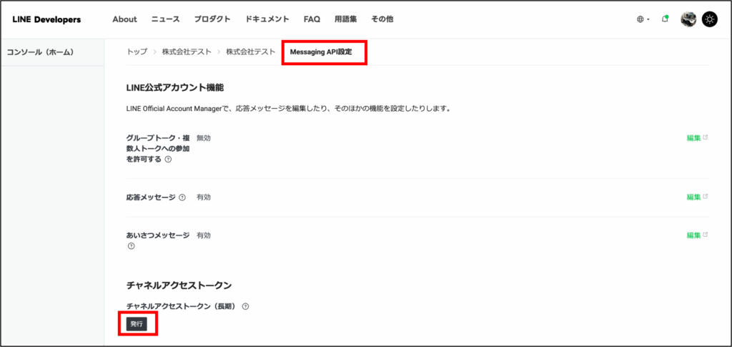The height and width of the screenshot is (347, 732).
Task: Click 編集 for 応答メッセージ
Action: [697, 197]
